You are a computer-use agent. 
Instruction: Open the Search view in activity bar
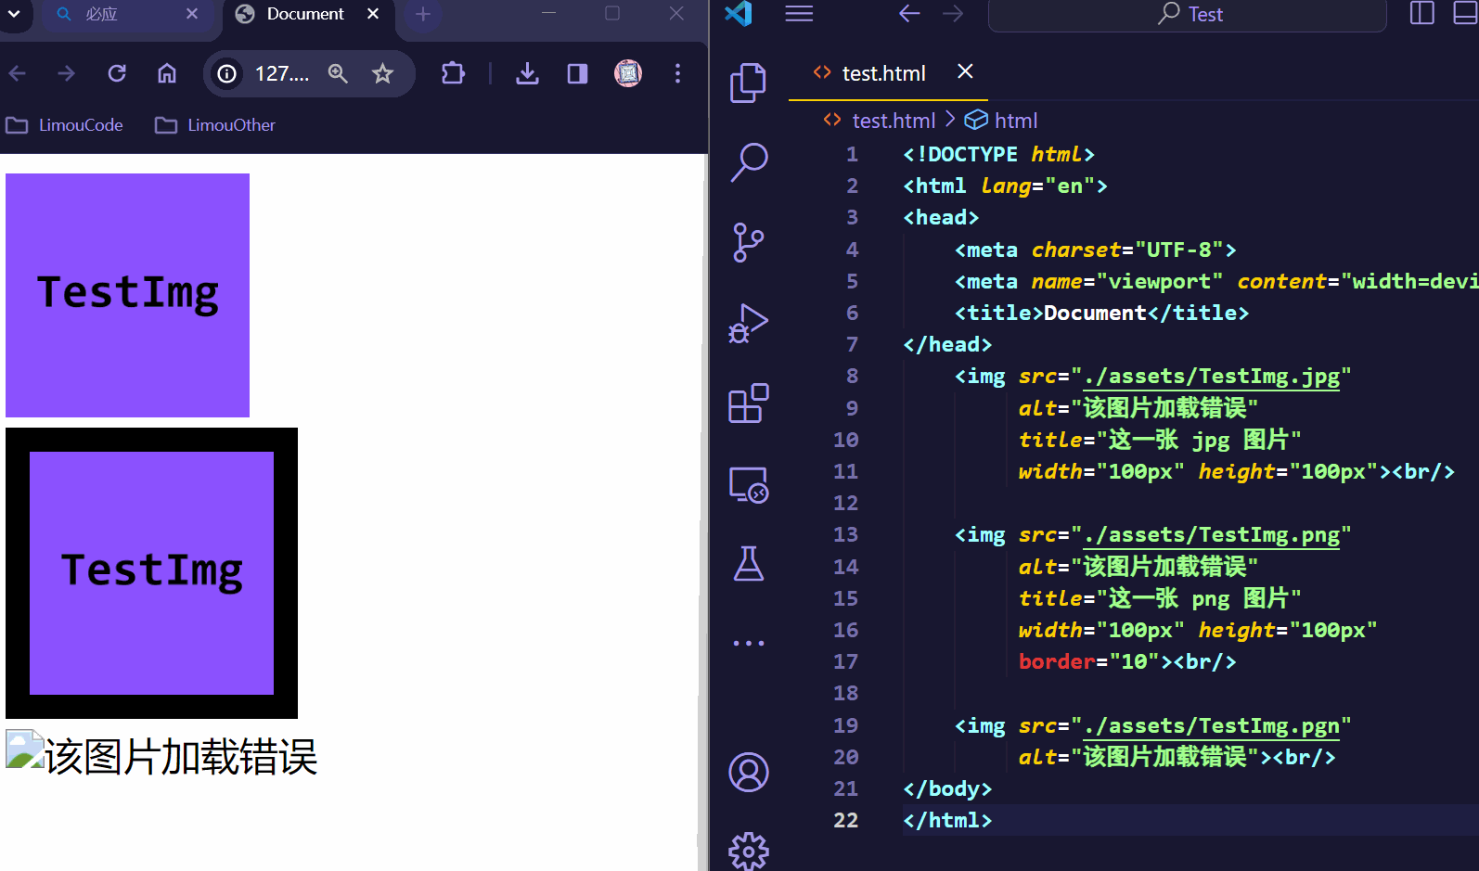(748, 162)
